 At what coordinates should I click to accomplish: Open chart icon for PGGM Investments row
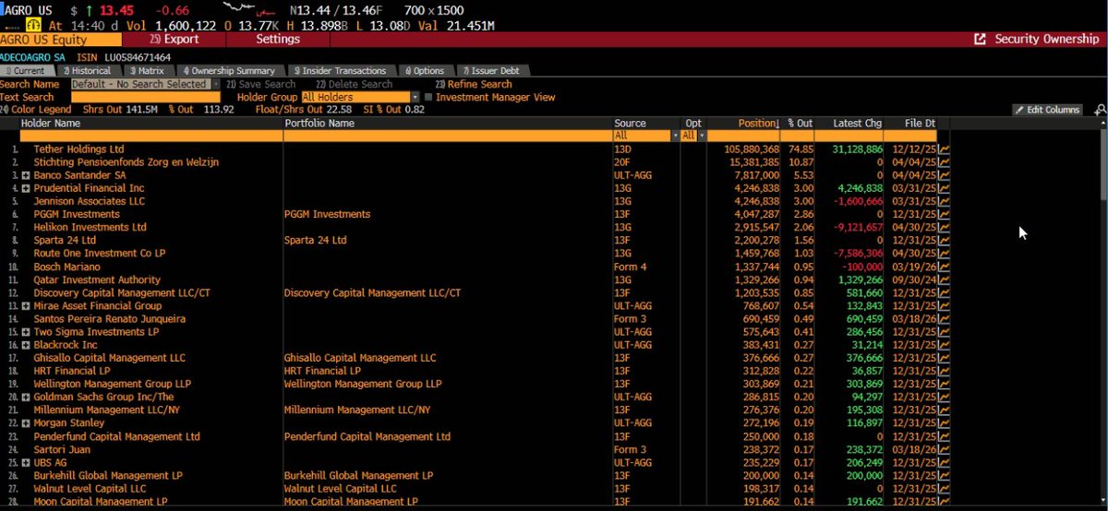point(945,214)
